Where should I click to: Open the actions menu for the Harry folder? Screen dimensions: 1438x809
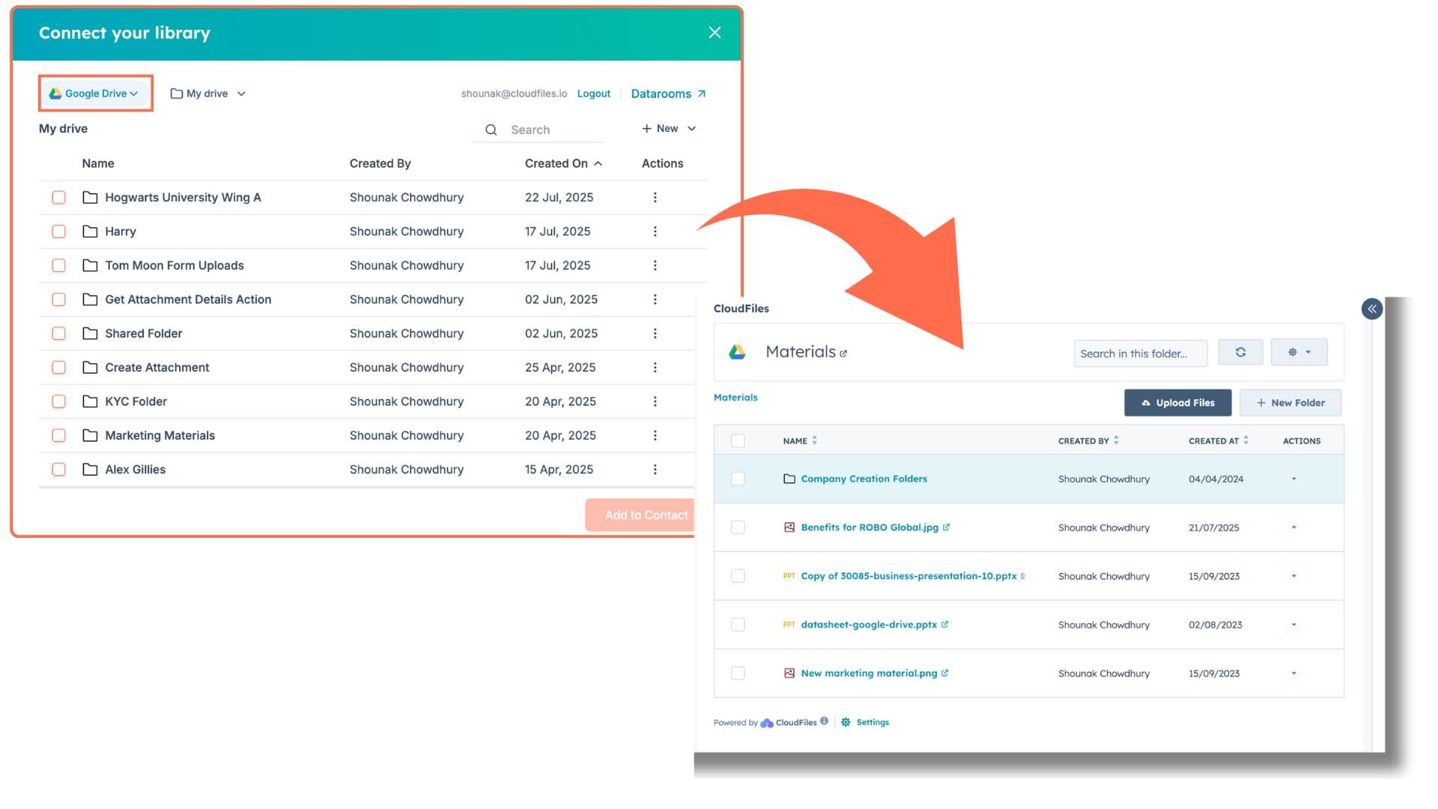[655, 231]
